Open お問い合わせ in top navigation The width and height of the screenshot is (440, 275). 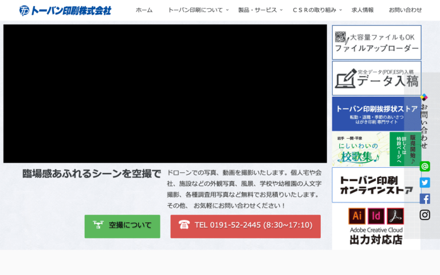coord(405,10)
